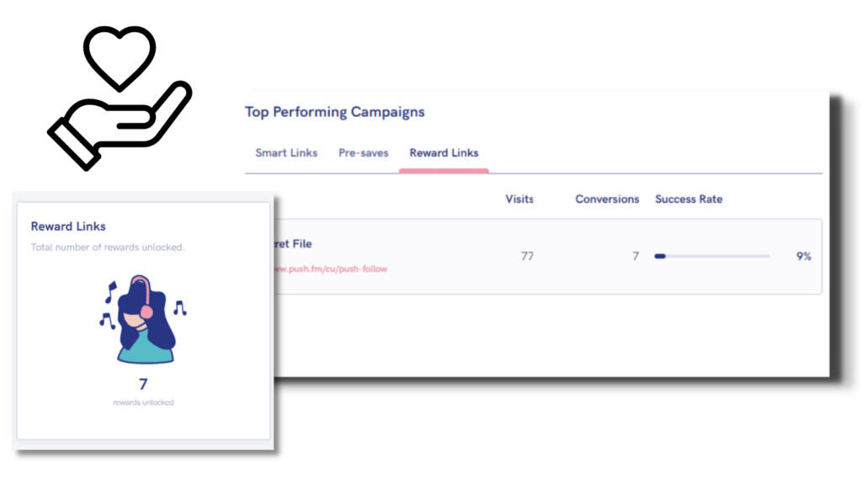Viewport: 862px width, 485px height.
Task: Click the music notes left of the girl
Action: tap(109, 305)
